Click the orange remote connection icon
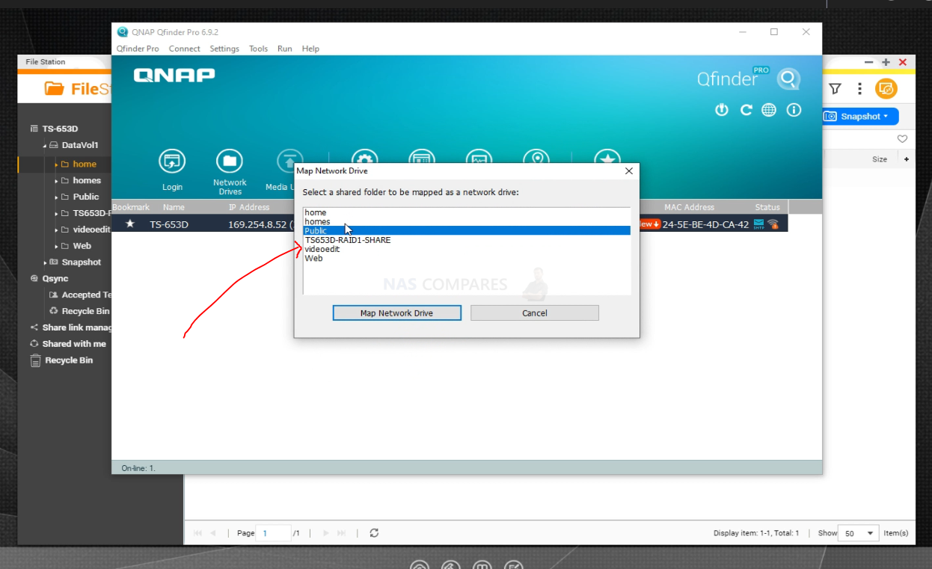 (x=886, y=89)
